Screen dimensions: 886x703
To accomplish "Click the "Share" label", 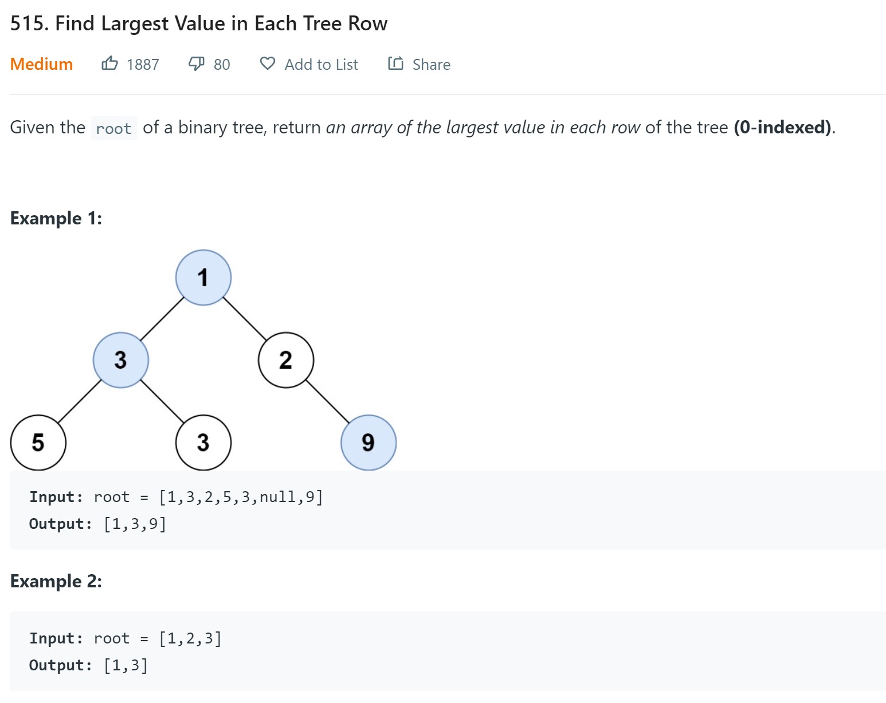I will (431, 65).
